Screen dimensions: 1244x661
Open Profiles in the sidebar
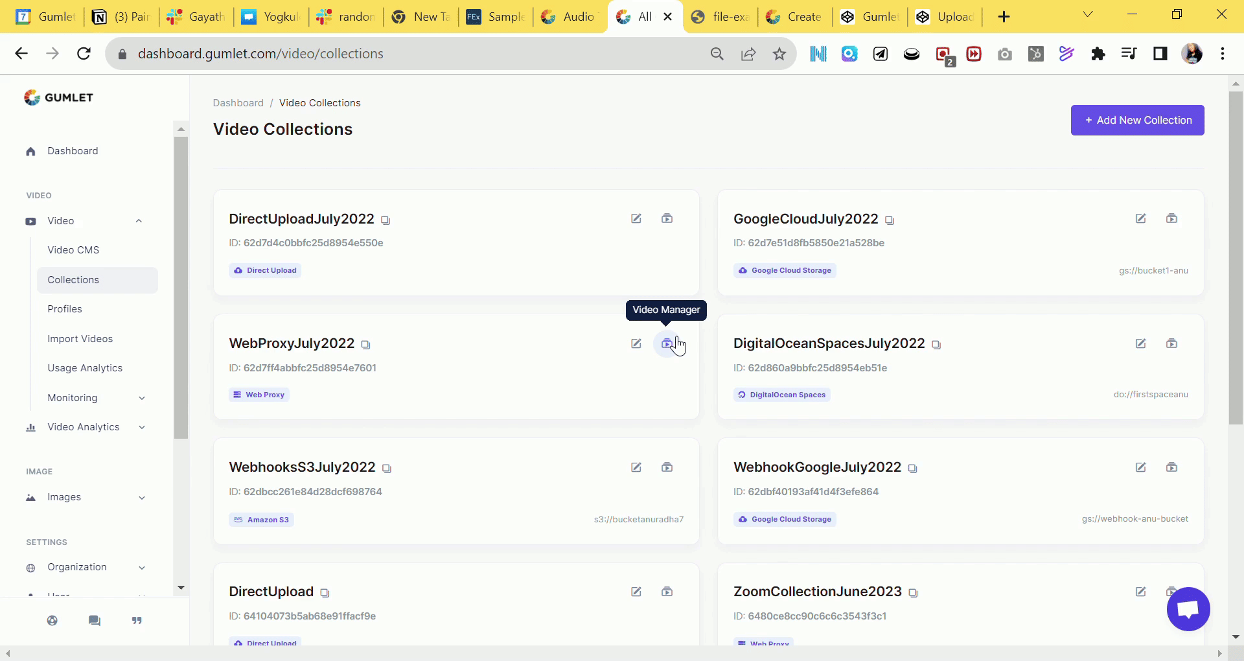coord(65,309)
